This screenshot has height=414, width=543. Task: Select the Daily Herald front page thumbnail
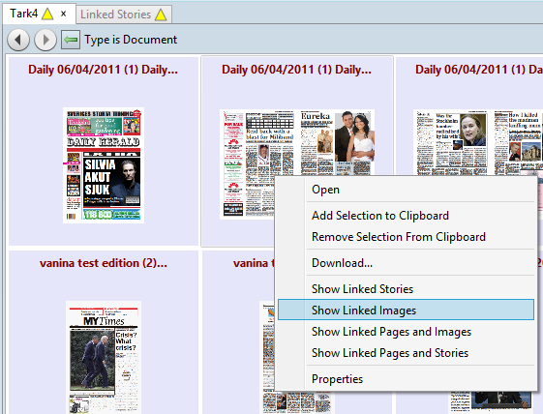(x=104, y=165)
